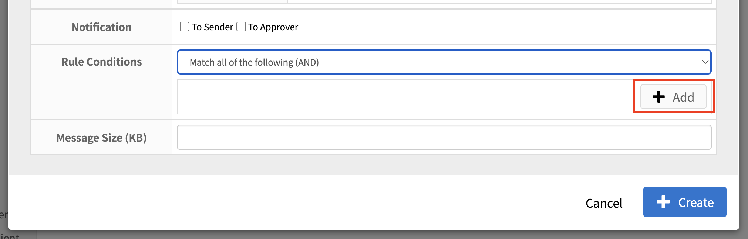Tick the To Approver notification checkbox

(241, 27)
